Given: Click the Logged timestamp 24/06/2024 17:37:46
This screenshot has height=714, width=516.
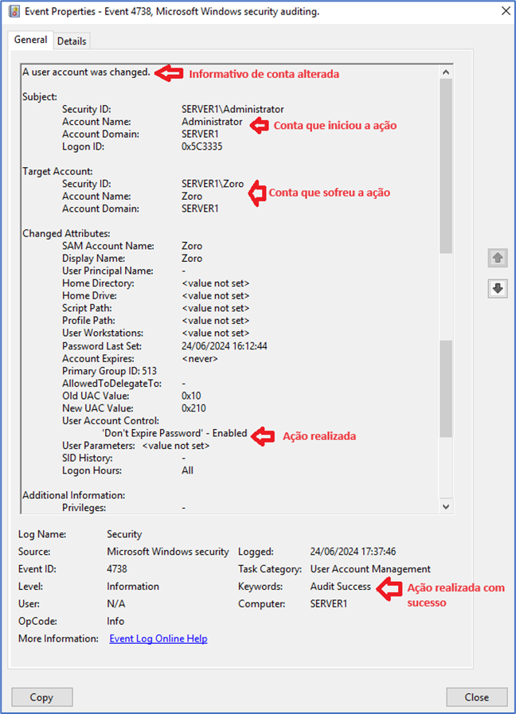Looking at the screenshot, I should [353, 551].
